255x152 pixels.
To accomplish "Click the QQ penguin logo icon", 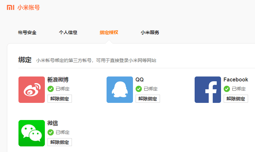I will pyautogui.click(x=120, y=90).
